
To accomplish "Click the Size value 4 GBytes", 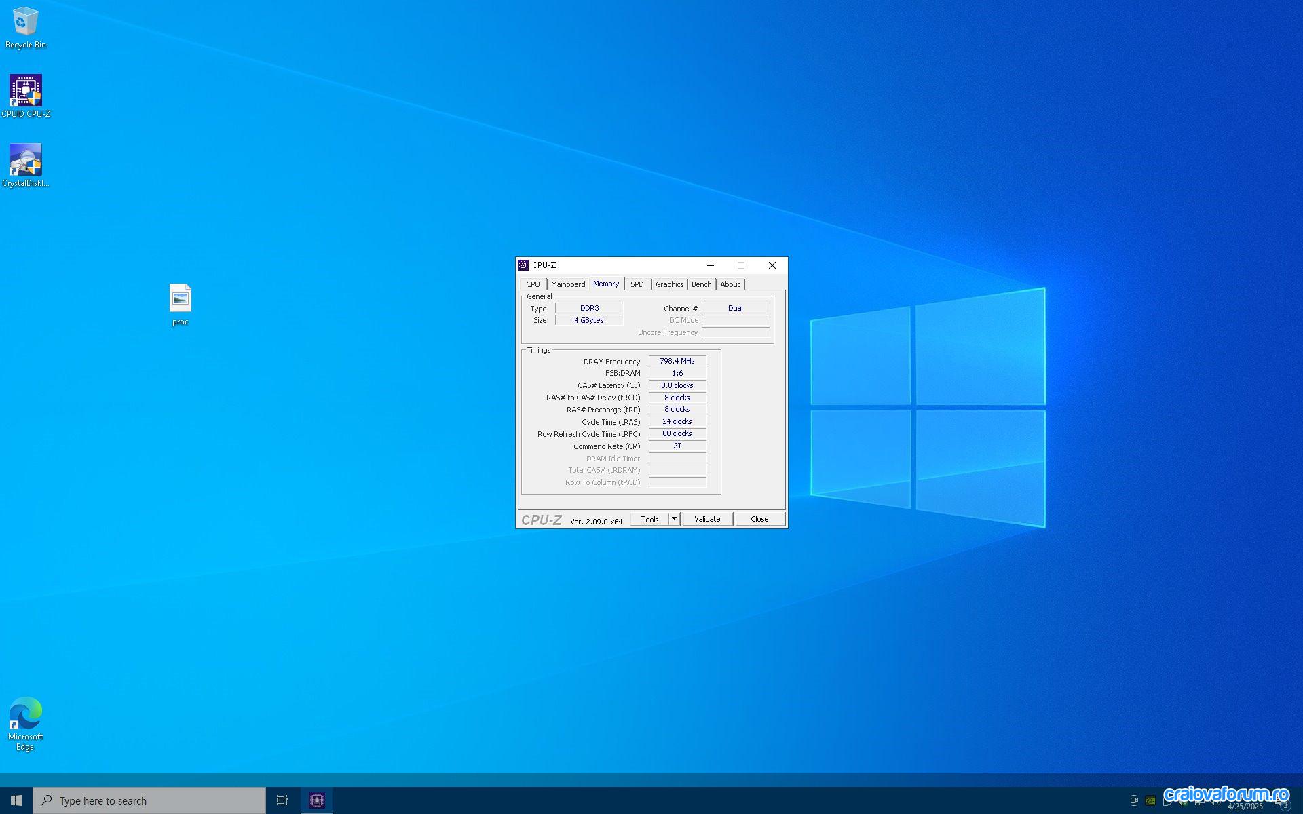I will (589, 320).
